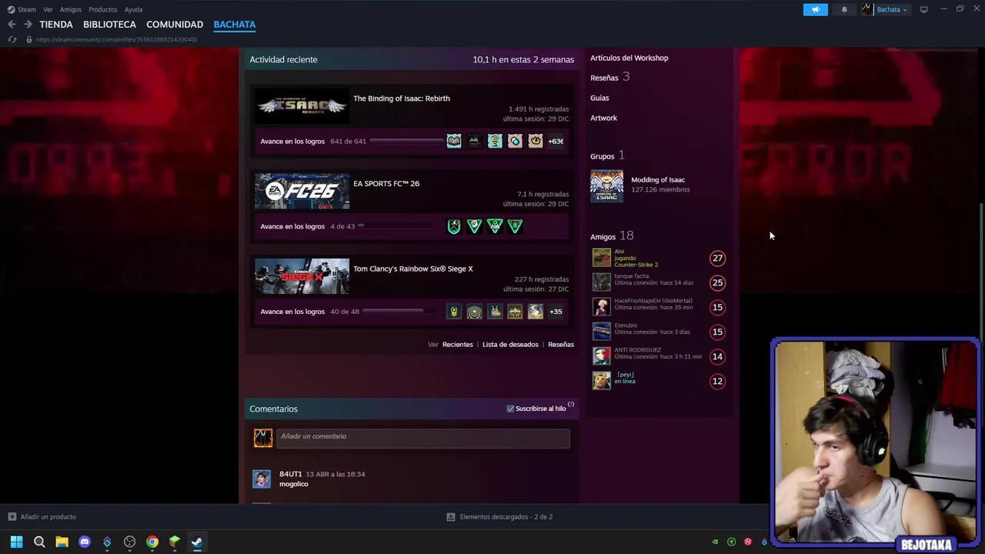
Task: Open friend HaceFrioAbajoEH (GioMortal)
Action: pyautogui.click(x=659, y=307)
